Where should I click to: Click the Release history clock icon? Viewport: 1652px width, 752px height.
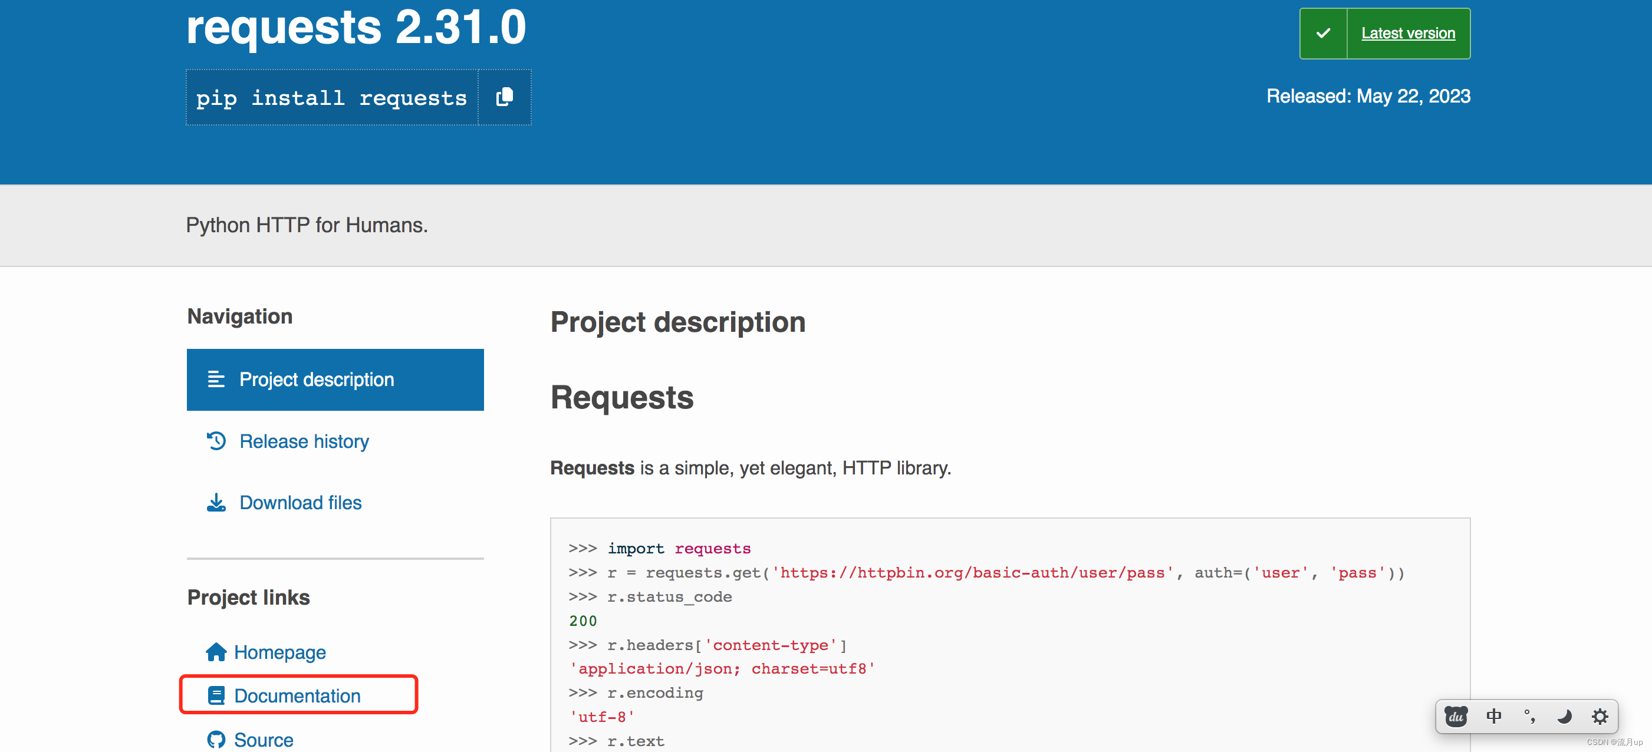pos(216,441)
